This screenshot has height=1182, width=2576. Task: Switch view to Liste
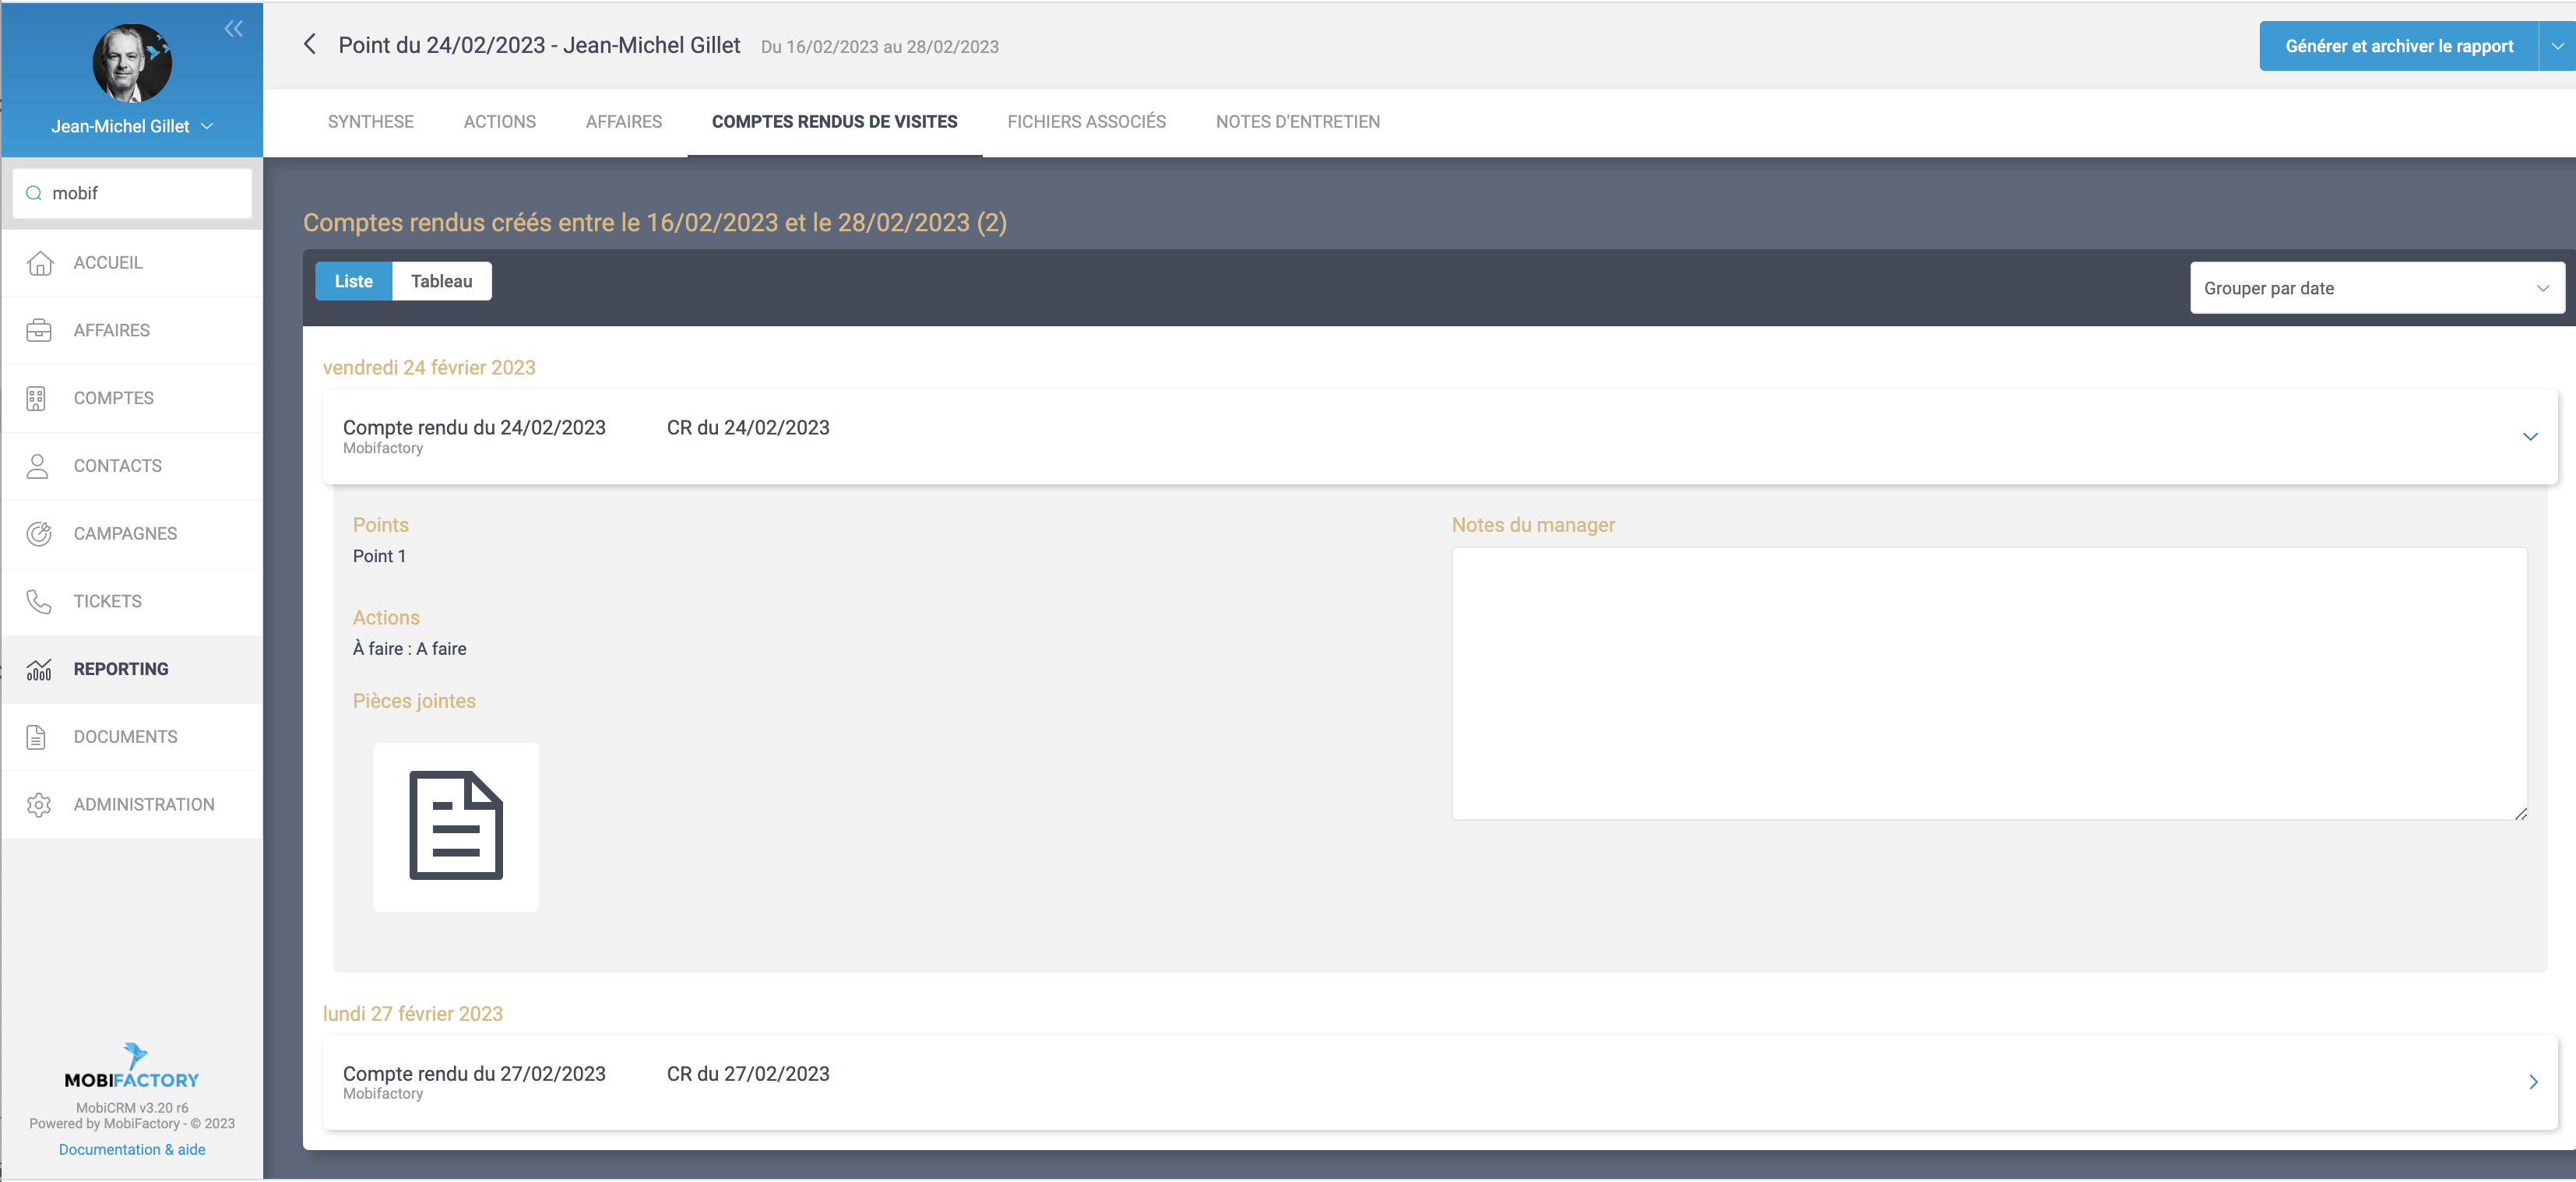[353, 281]
